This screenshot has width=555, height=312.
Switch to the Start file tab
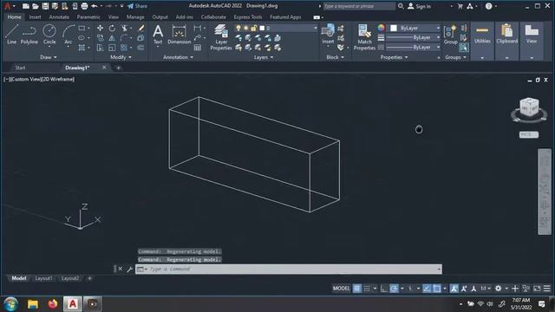click(20, 68)
